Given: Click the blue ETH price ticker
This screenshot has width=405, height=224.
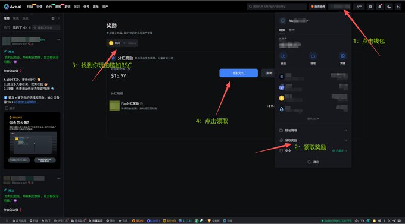Looking at the screenshot, I should tap(154, 221).
